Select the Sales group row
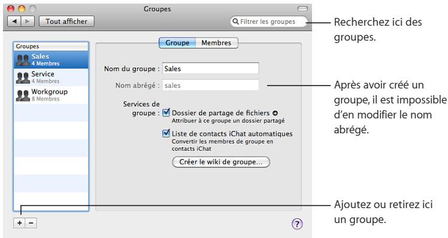 [x=51, y=60]
